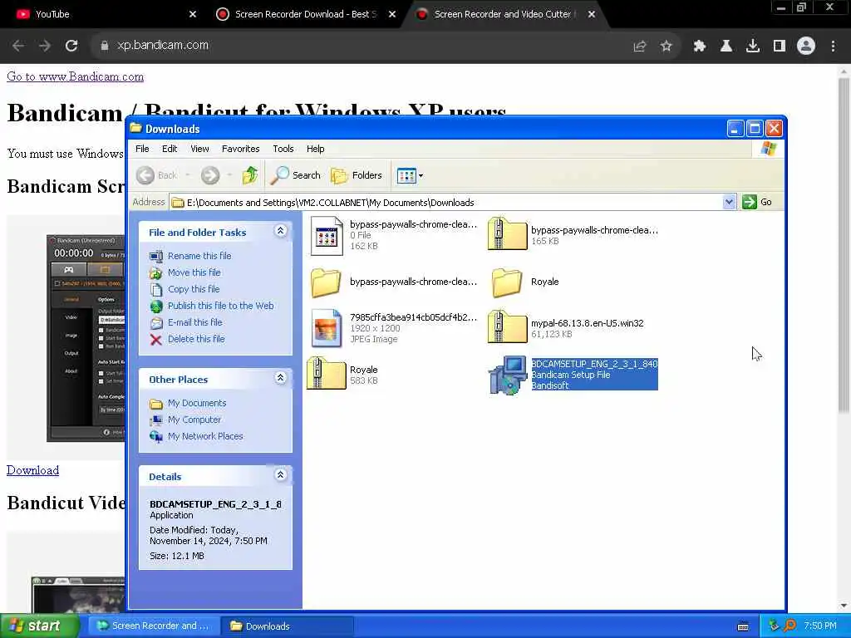Open My Network Places link

(205, 436)
